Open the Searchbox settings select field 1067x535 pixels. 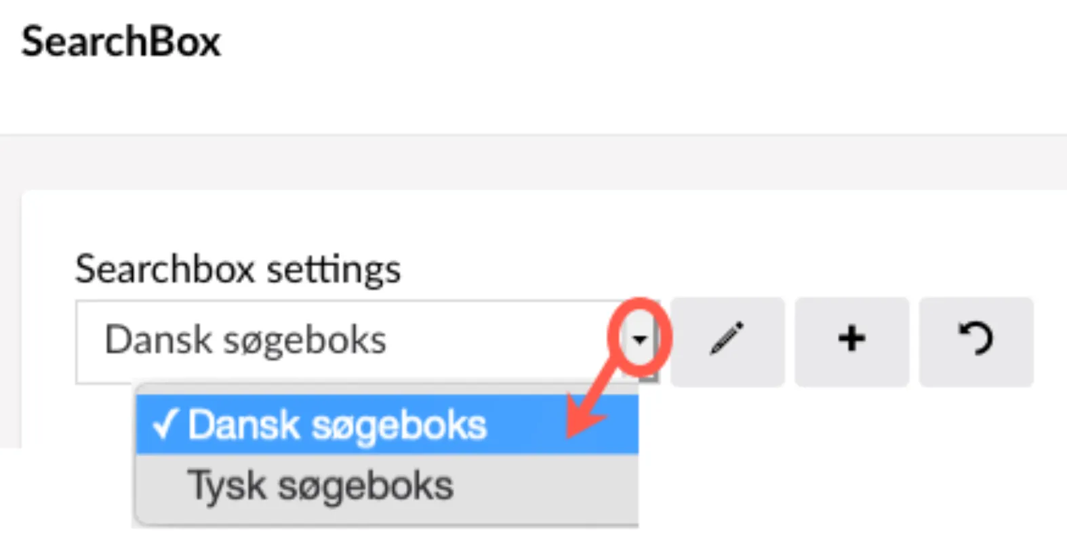[367, 341]
